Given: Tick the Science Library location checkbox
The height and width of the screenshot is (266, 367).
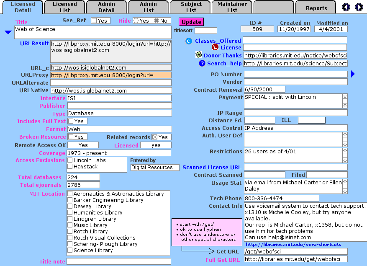Looking at the screenshot, I should 70,251.
